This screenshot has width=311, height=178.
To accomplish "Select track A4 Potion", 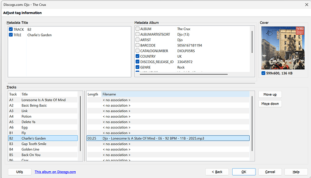I will 43,116.
